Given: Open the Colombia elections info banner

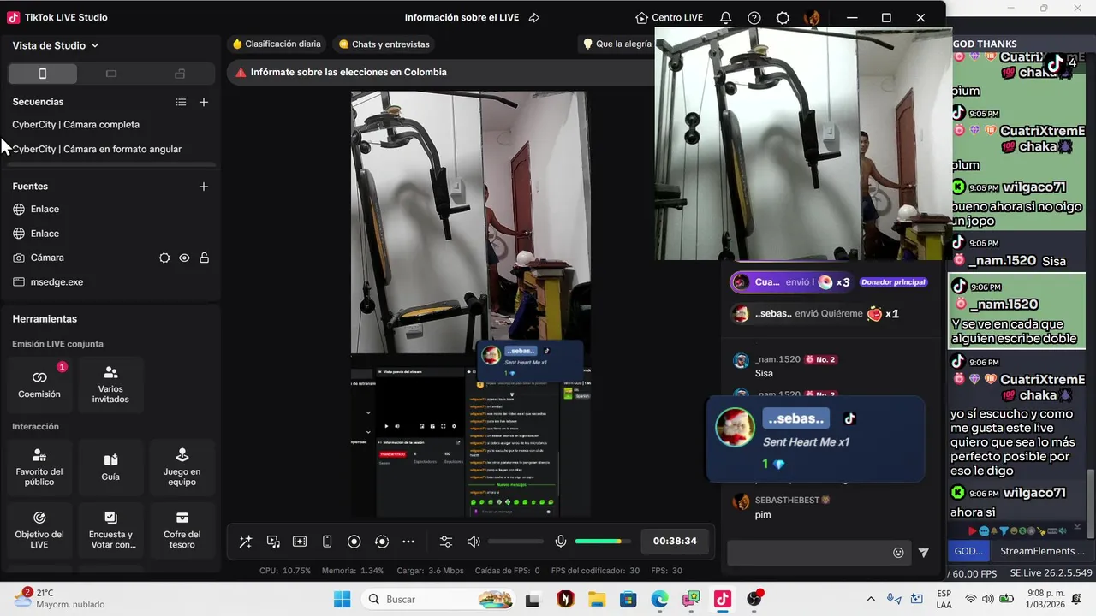Looking at the screenshot, I should (x=441, y=73).
